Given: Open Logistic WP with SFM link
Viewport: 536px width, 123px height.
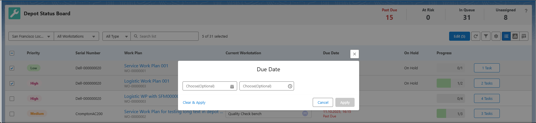Looking at the screenshot, I should click(x=151, y=96).
